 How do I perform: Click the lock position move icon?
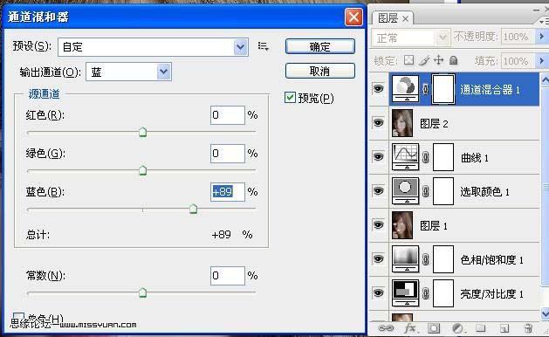point(438,60)
